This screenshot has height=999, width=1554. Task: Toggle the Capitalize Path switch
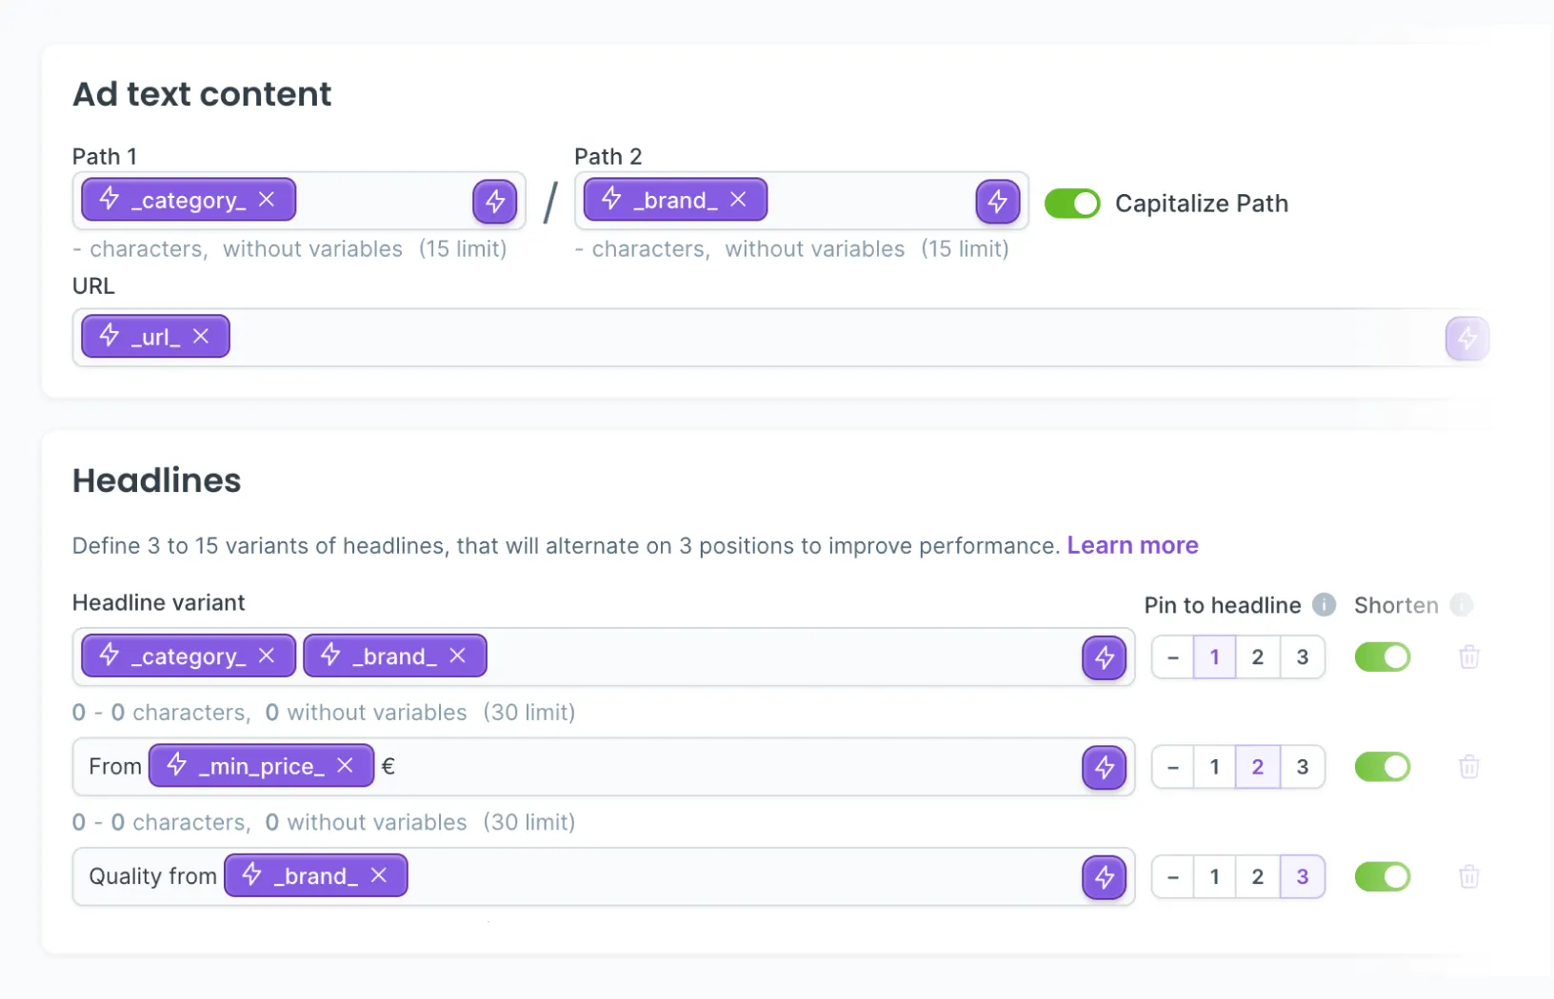[1072, 204]
